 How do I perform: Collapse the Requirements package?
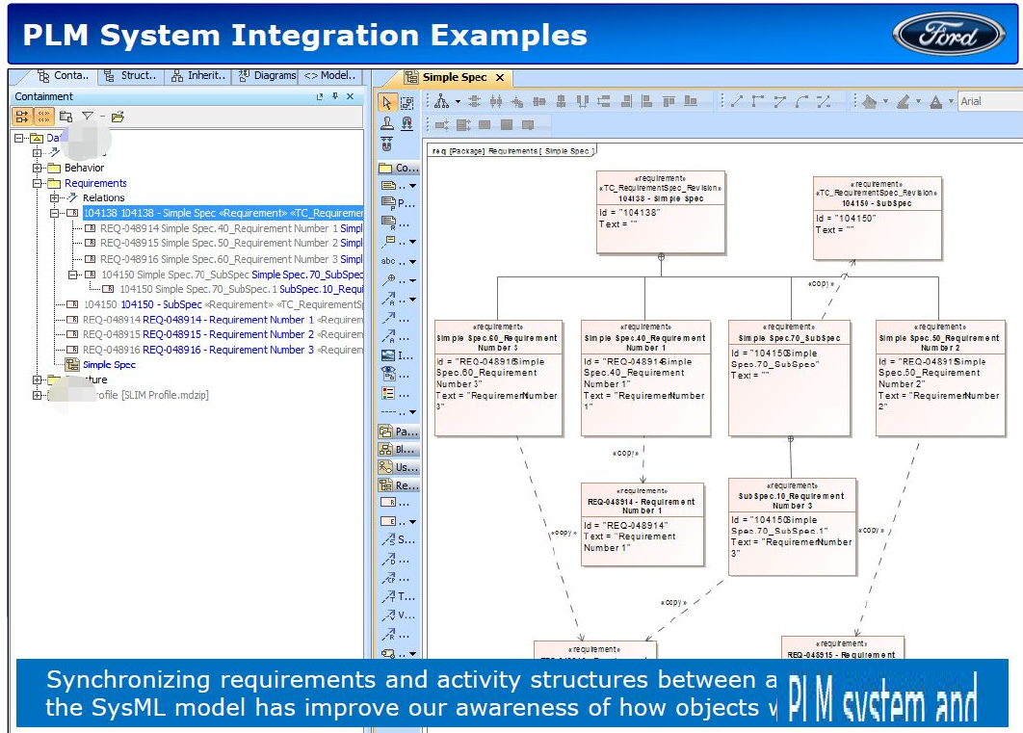38,183
